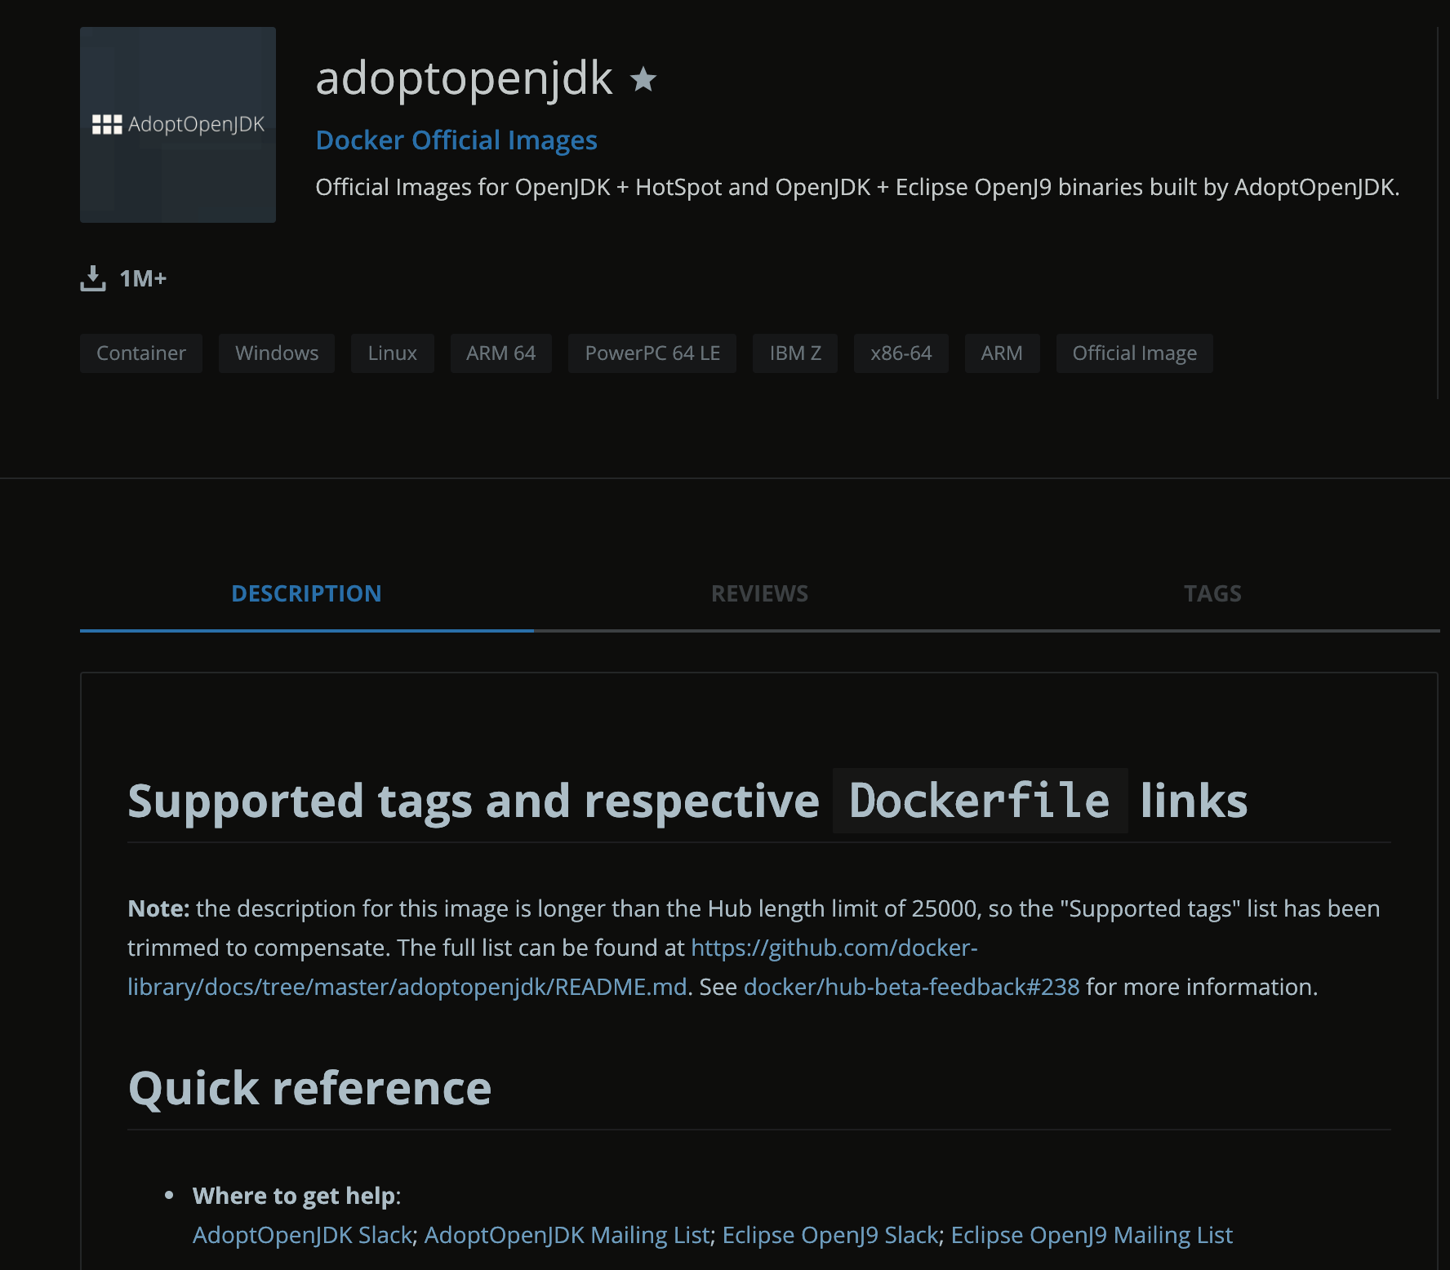
Task: Click the star icon beside adoptopenjdk title
Action: pyautogui.click(x=643, y=79)
